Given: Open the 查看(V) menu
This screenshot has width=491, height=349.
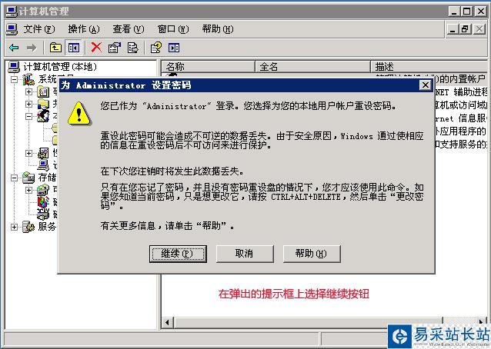Looking at the screenshot, I should click(x=128, y=29).
